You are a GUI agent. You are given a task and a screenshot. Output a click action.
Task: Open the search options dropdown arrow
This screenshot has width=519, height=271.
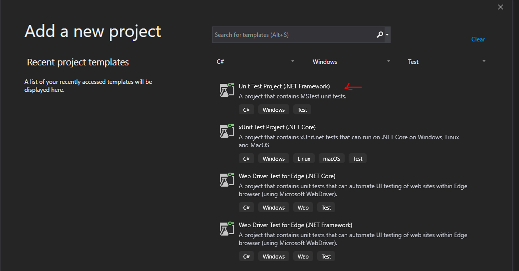387,35
